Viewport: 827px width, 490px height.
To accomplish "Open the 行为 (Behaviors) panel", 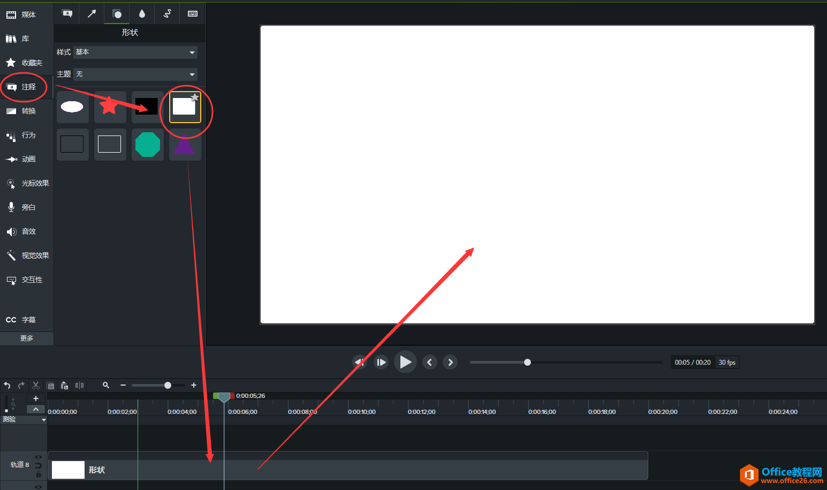I will [x=27, y=135].
